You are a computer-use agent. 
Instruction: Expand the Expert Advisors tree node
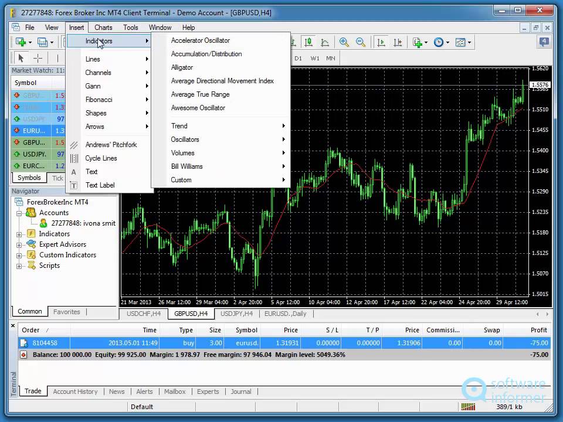pyautogui.click(x=19, y=245)
